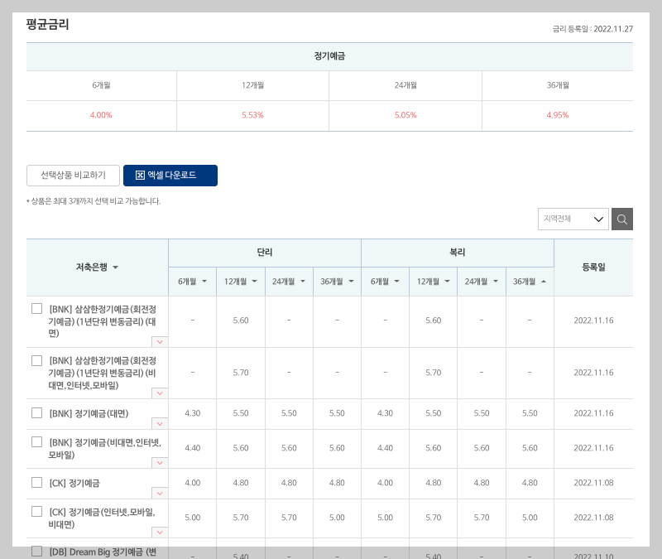Click the 정기예금 average table header
The width and height of the screenshot is (662, 559).
tap(329, 56)
